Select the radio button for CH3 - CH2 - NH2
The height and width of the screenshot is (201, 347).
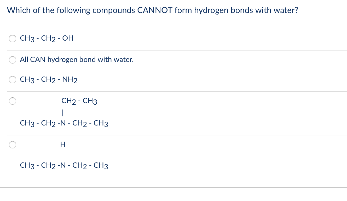click(x=12, y=80)
